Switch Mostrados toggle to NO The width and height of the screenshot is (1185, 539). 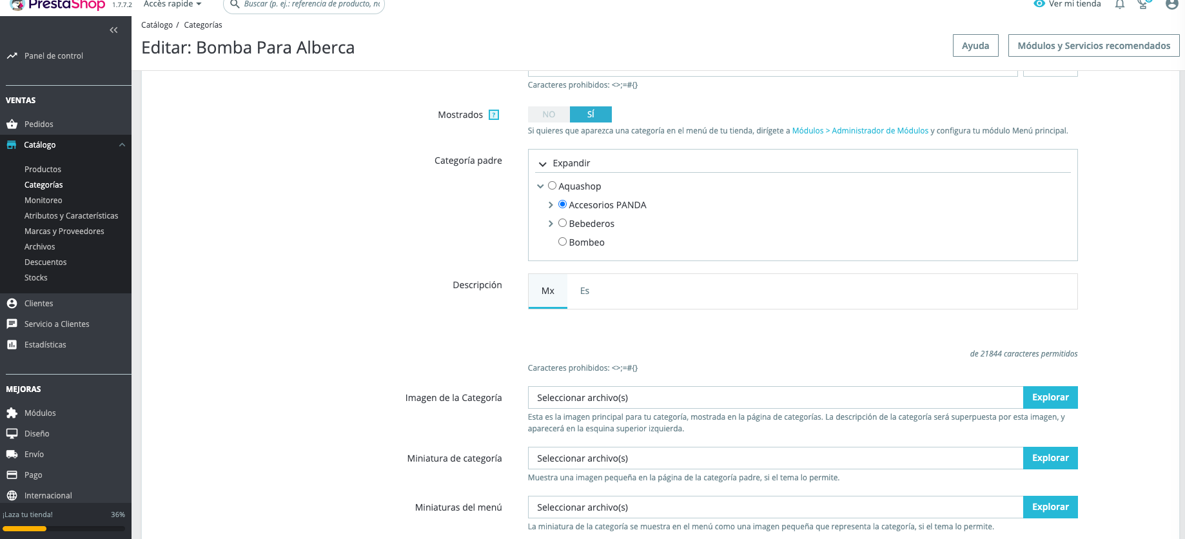point(549,115)
